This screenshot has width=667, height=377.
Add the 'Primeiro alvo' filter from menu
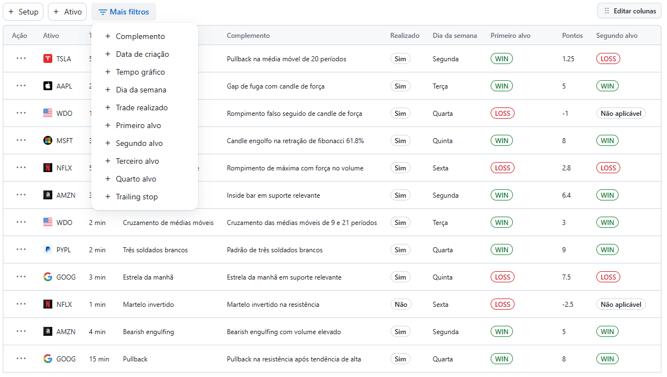click(x=138, y=125)
